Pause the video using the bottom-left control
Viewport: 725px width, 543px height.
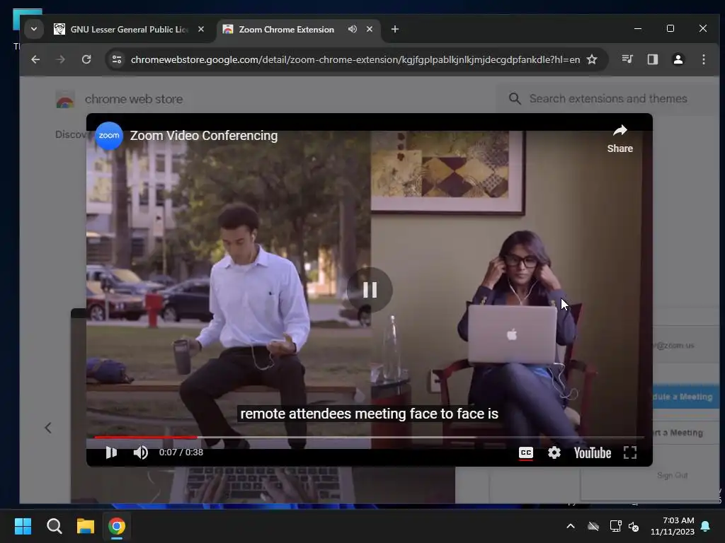click(x=111, y=452)
